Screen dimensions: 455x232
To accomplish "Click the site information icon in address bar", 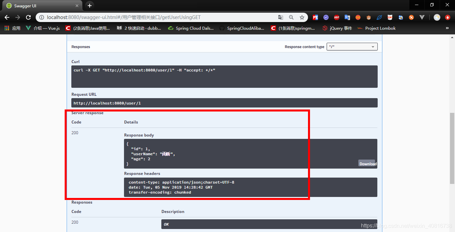I will click(x=41, y=17).
